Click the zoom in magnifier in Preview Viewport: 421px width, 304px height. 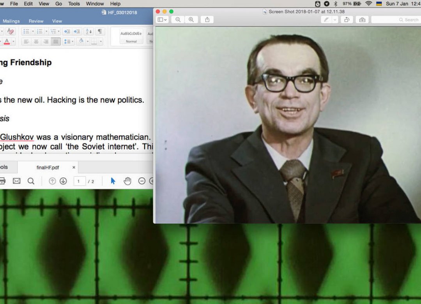click(x=191, y=19)
